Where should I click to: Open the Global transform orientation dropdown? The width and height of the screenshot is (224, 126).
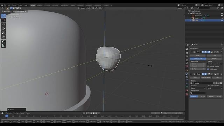coord(83,8)
